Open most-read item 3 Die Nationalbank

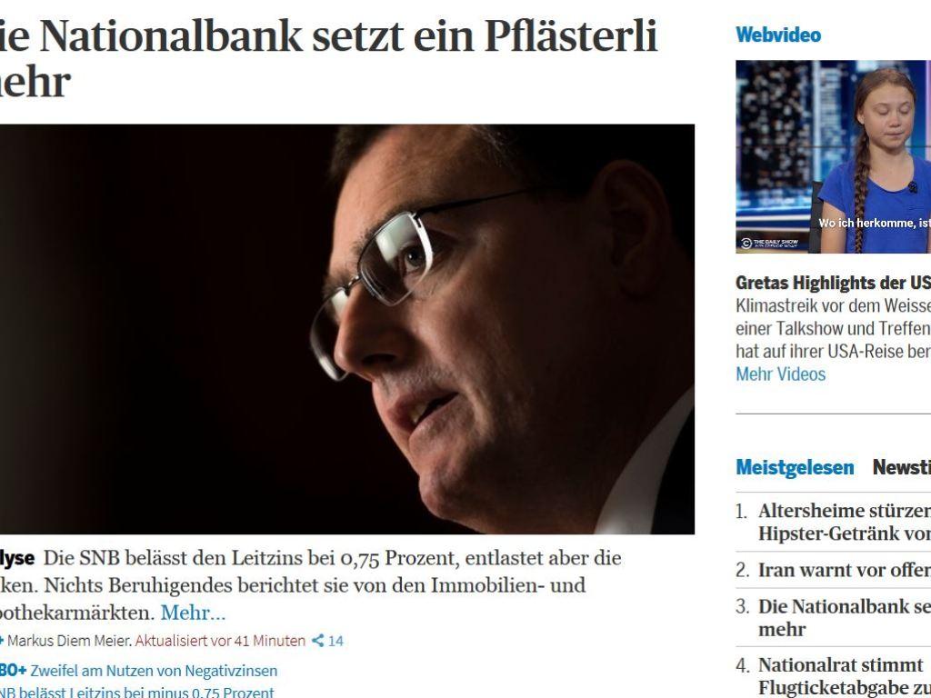pos(845,617)
